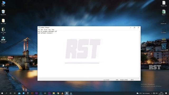Viewport: 169px width, 95px height.
Task: Open Adobe Illustrator from the taskbar
Action: coord(32,93)
